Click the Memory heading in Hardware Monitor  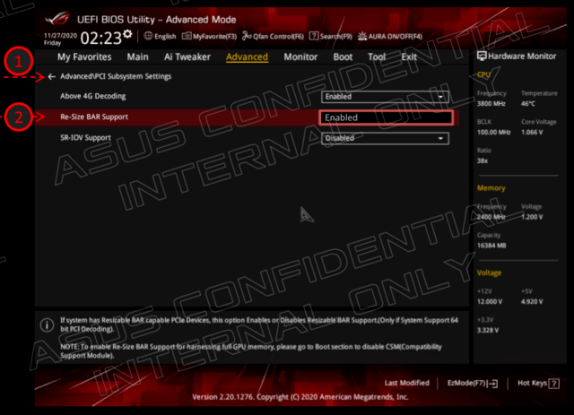[491, 188]
